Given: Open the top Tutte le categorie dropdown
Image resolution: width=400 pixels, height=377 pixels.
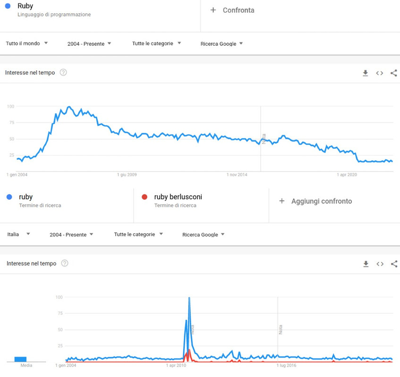Looking at the screenshot, I should pos(156,43).
